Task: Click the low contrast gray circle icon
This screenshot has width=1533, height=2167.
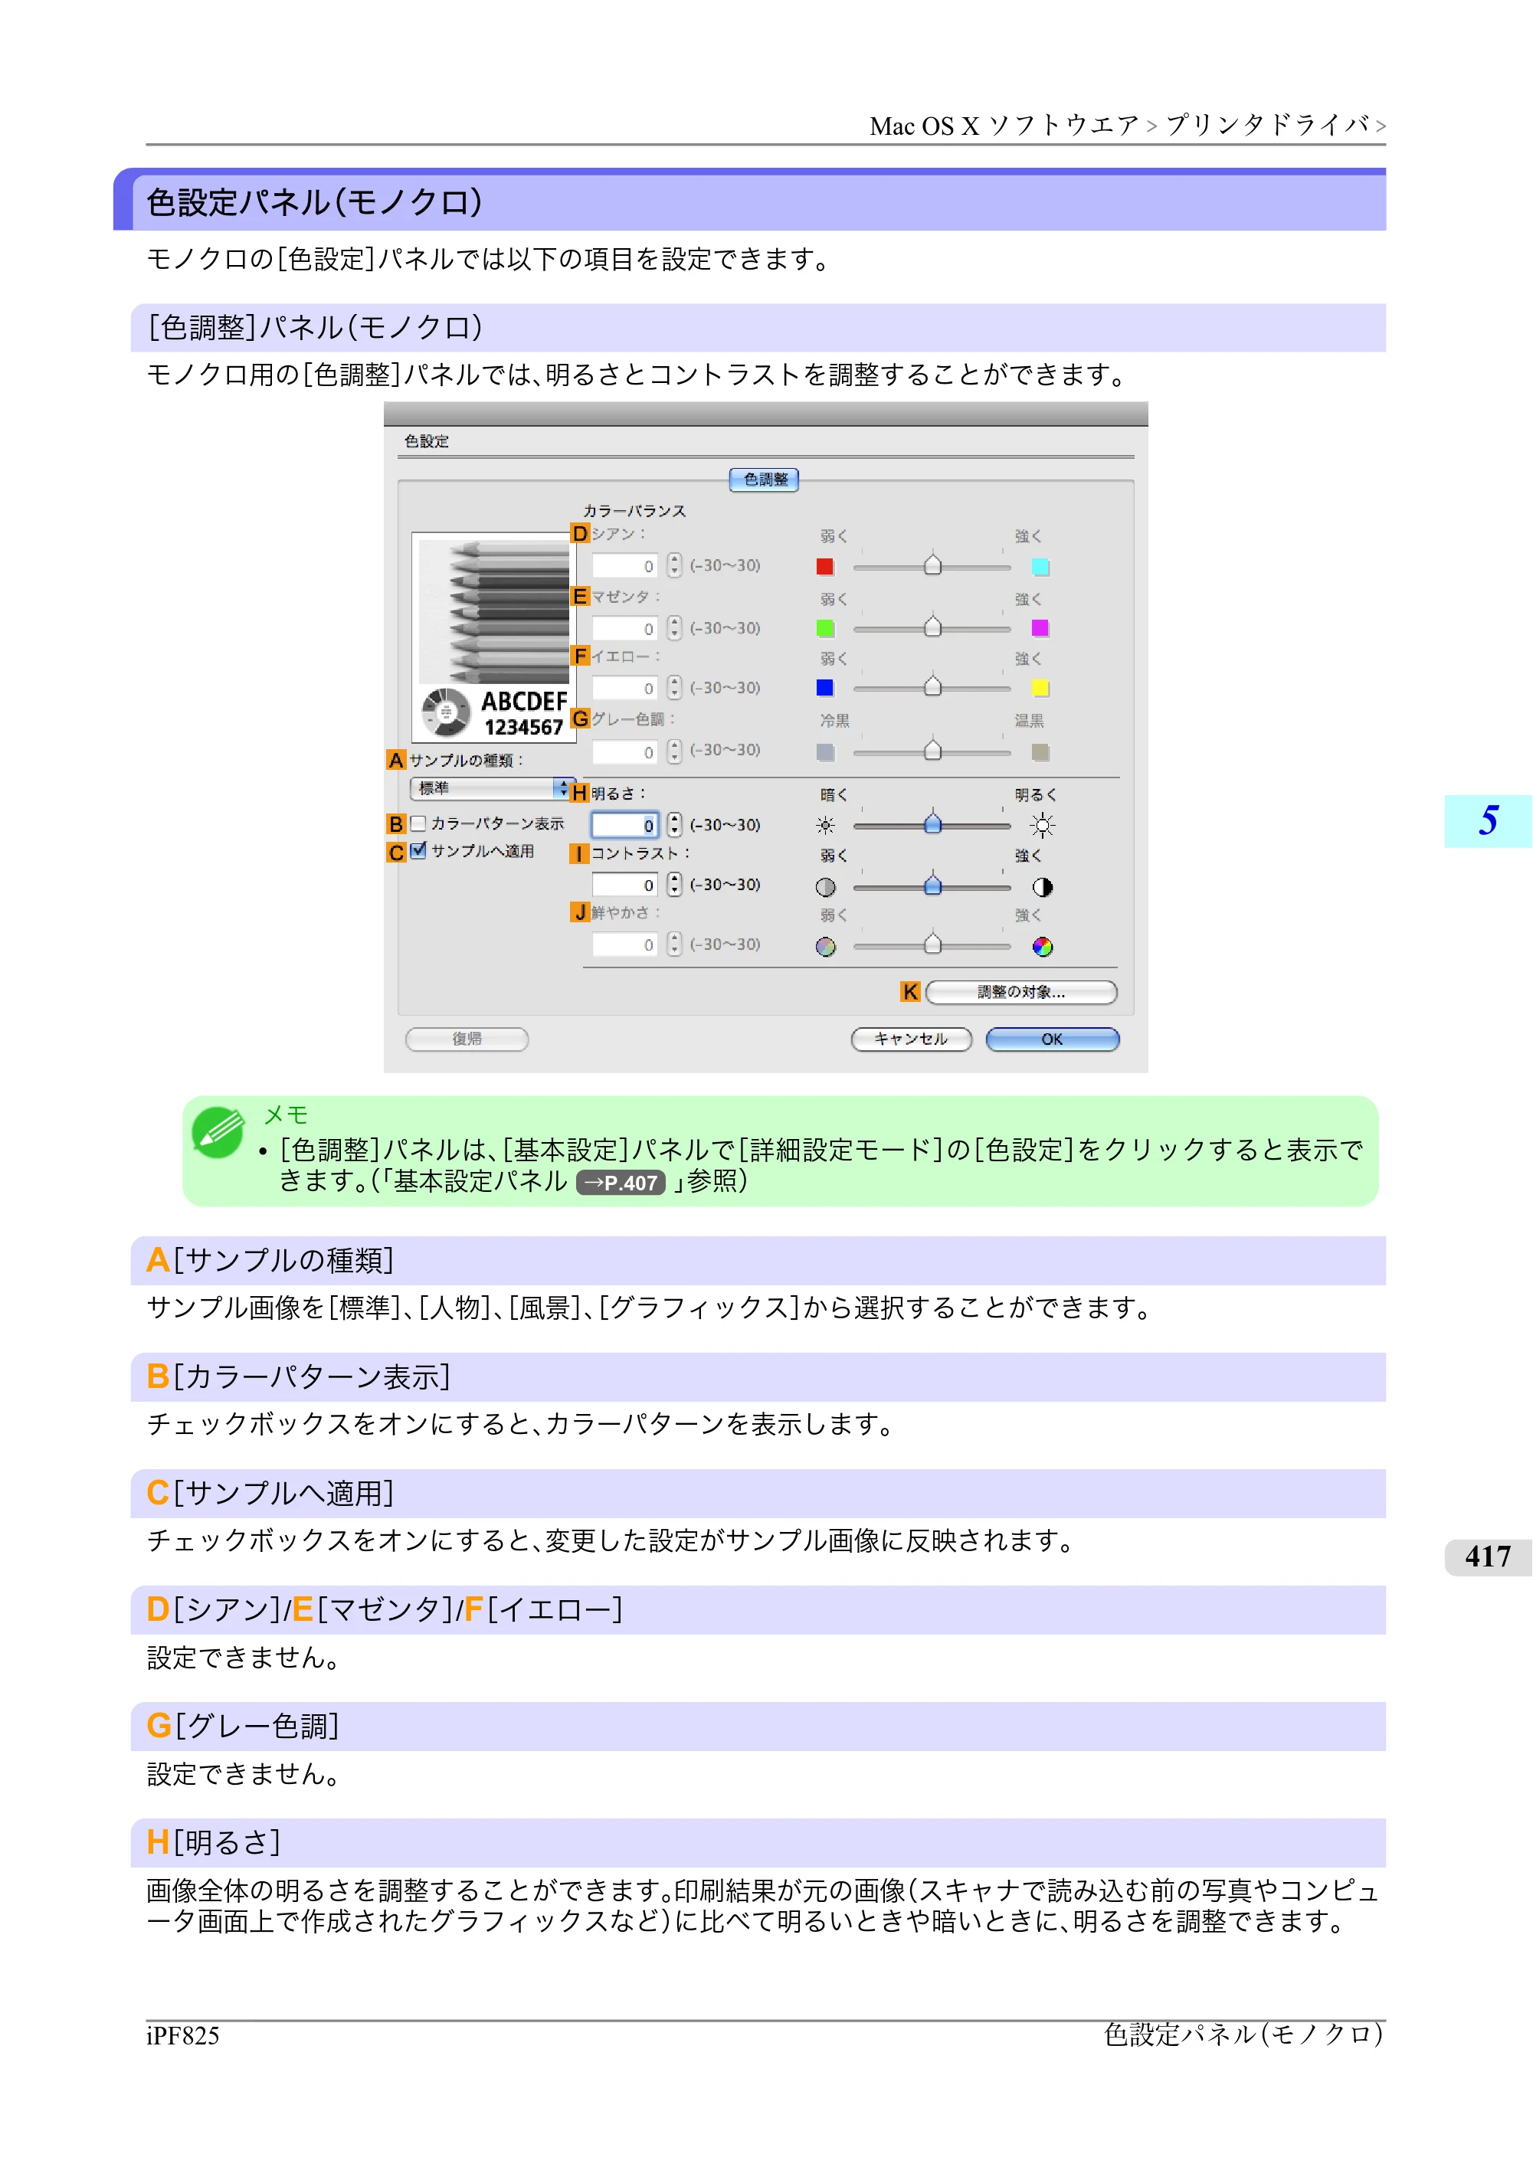Action: (825, 887)
